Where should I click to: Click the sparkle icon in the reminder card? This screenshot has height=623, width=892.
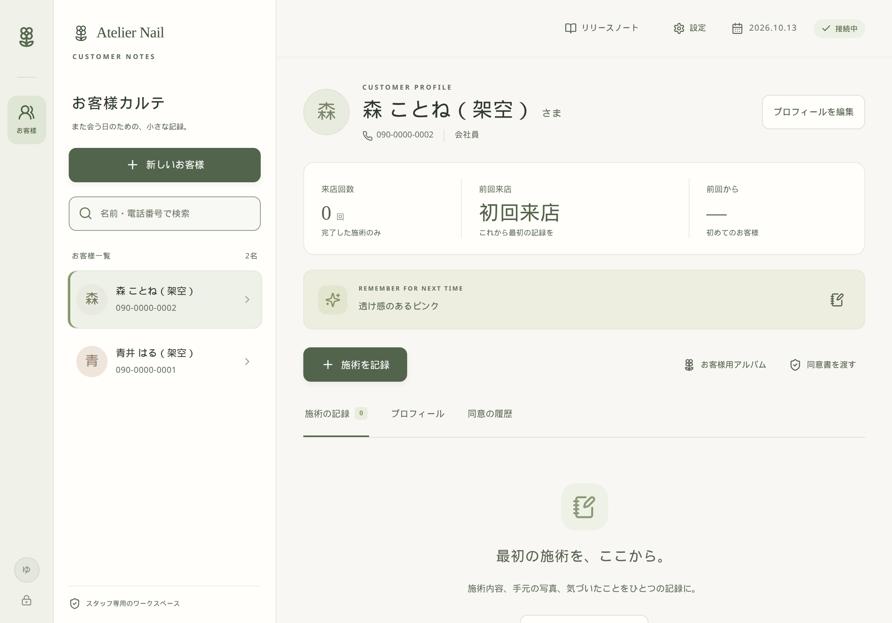(332, 300)
